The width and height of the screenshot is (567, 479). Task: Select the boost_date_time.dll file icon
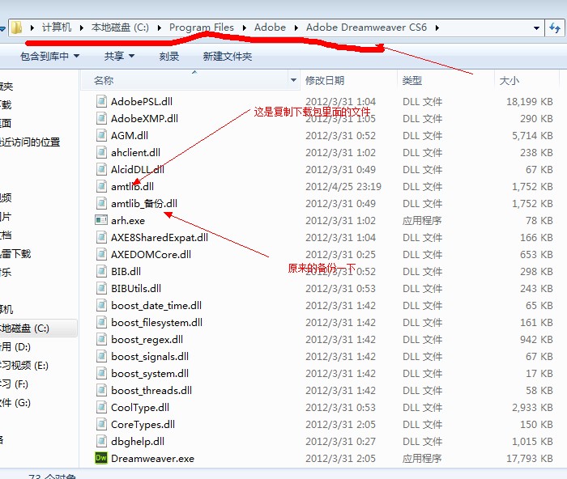(x=101, y=305)
